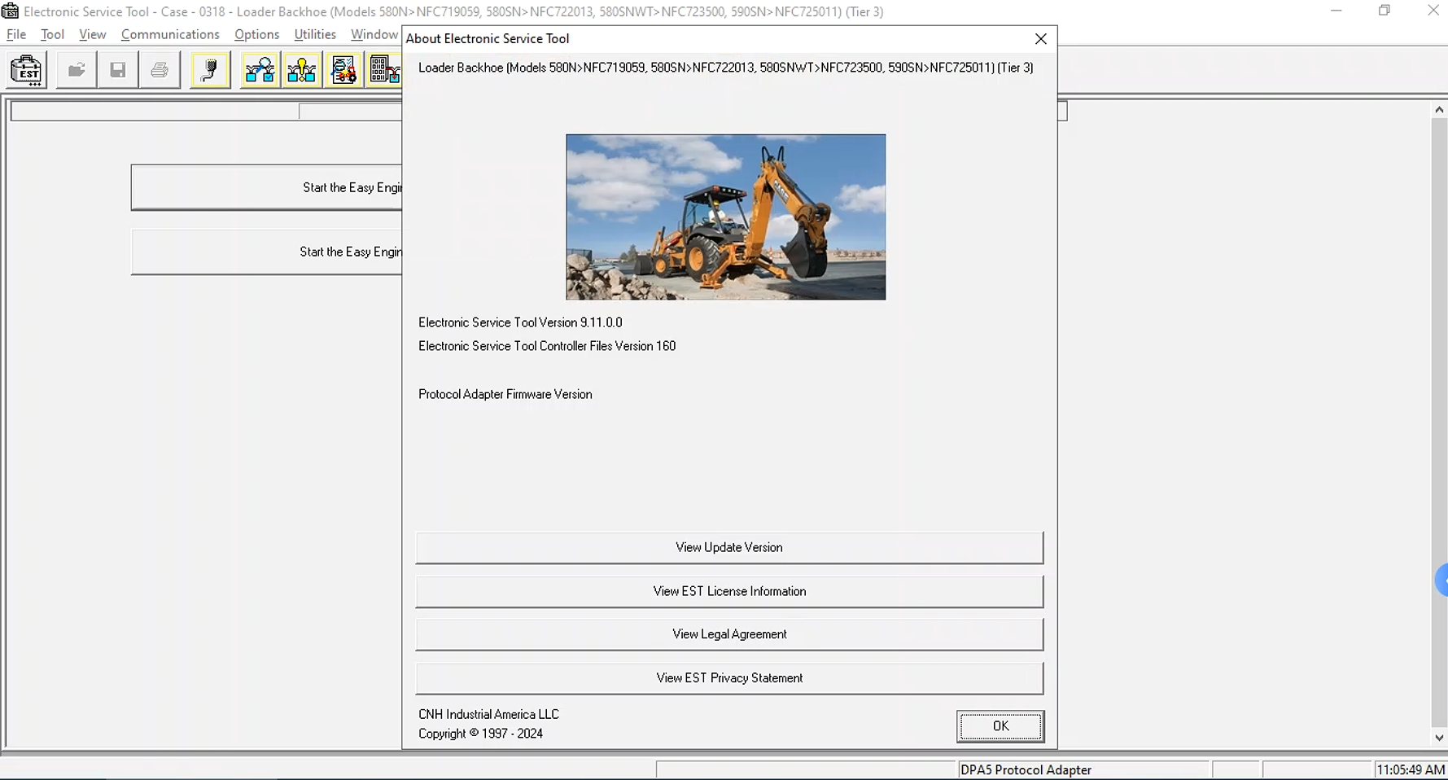Click the vertical scrollbar up arrow
Viewport: 1448px width, 780px height.
click(x=1439, y=109)
